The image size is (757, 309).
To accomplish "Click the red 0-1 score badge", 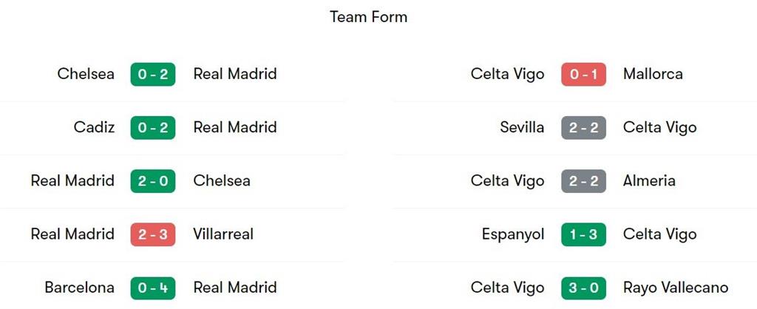I will [x=583, y=74].
